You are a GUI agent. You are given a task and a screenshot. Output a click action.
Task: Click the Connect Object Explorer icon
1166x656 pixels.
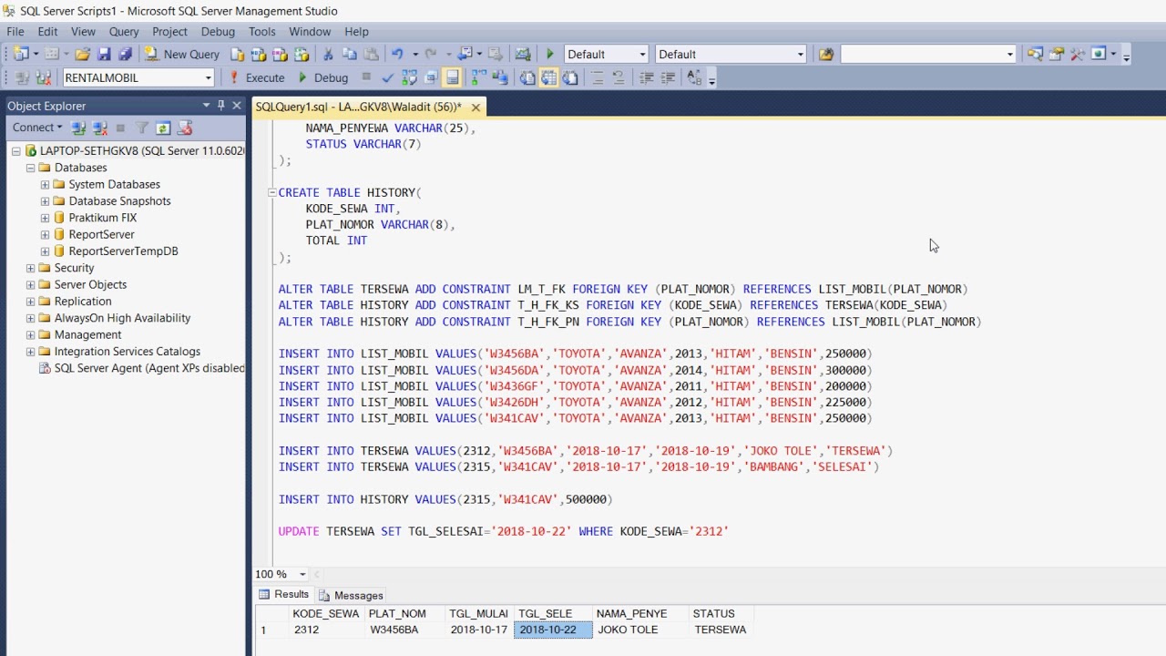(x=78, y=128)
